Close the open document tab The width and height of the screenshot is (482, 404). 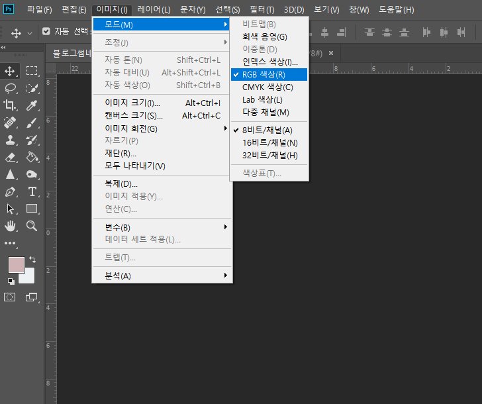pyautogui.click(x=331, y=52)
